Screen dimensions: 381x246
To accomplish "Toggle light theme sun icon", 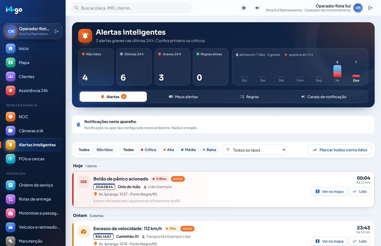I will (244, 8).
